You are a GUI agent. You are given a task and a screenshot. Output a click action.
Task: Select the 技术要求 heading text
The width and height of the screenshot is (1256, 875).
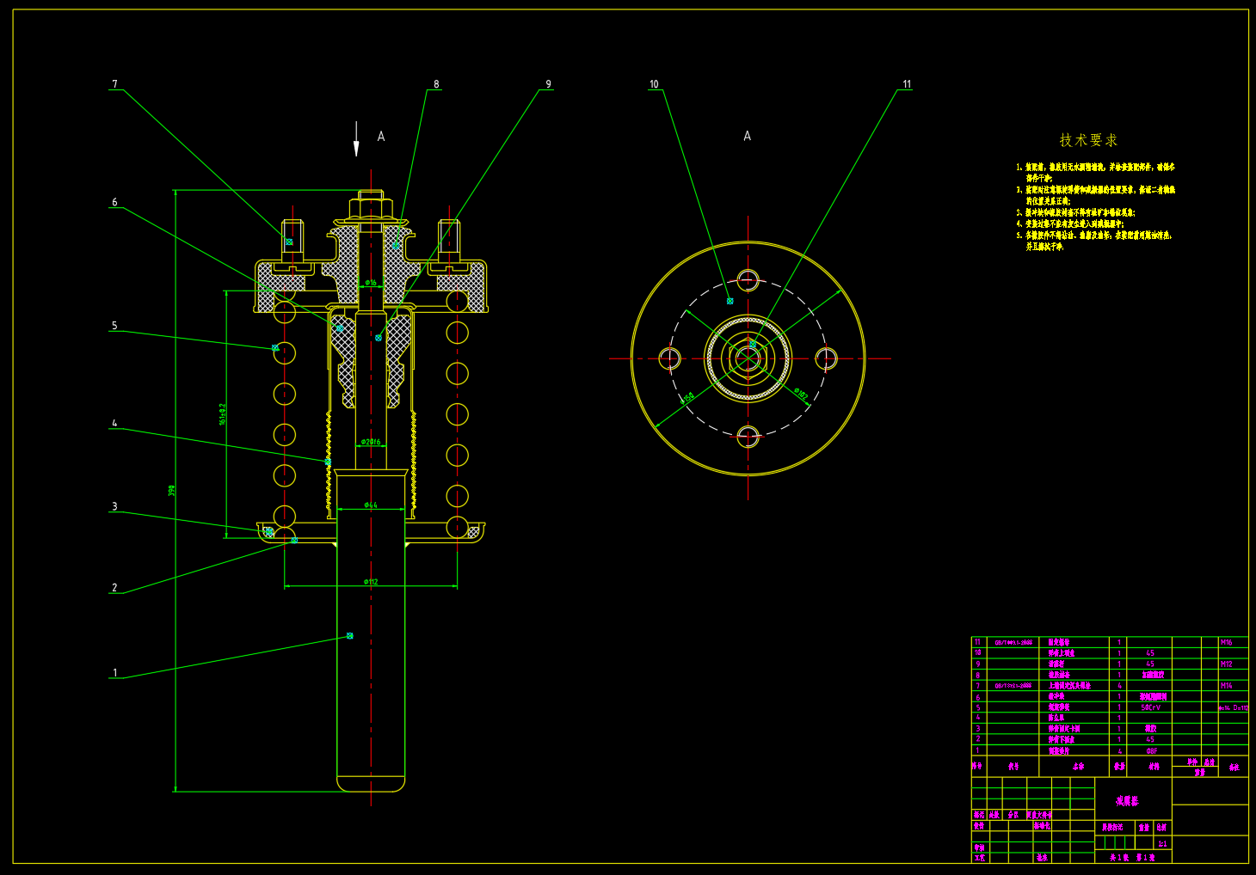(1088, 139)
